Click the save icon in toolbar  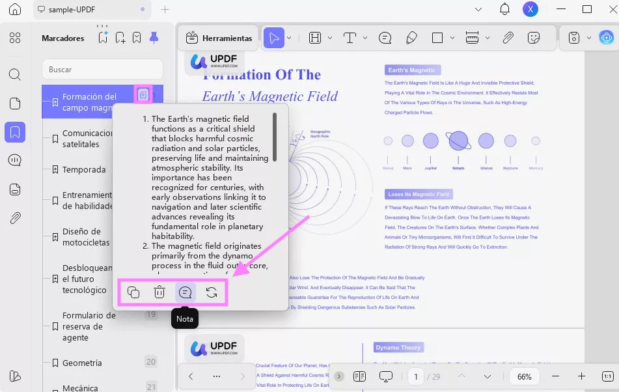point(574,38)
